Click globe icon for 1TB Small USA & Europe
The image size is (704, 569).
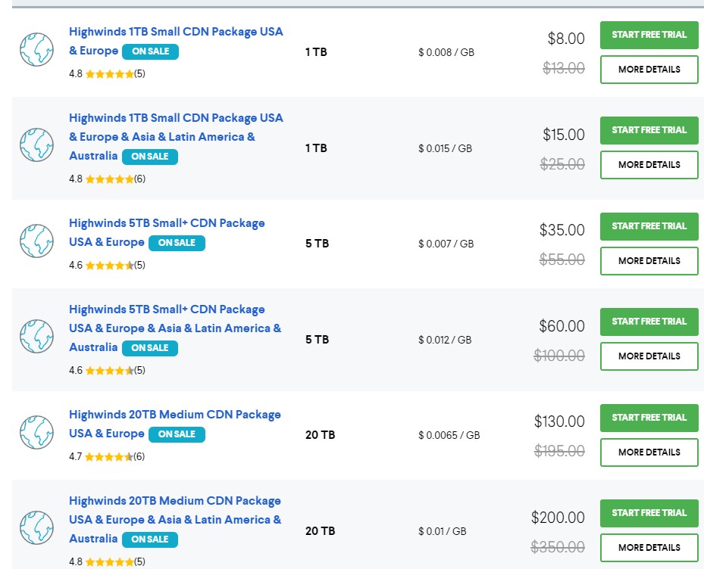pos(36,50)
